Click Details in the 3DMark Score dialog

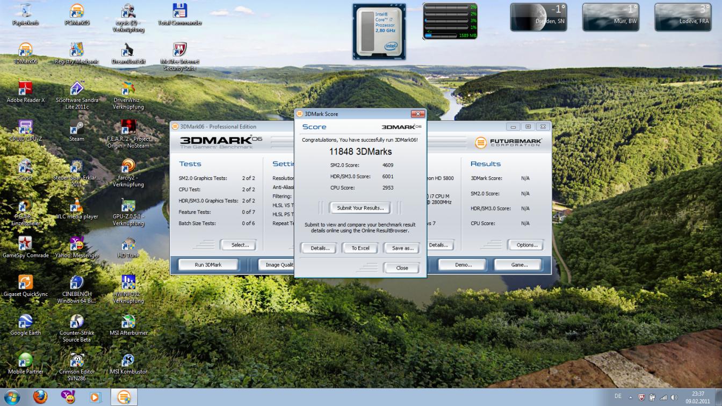320,248
